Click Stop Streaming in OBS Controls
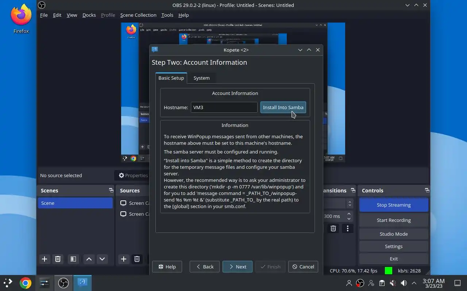The image size is (467, 291). click(394, 205)
